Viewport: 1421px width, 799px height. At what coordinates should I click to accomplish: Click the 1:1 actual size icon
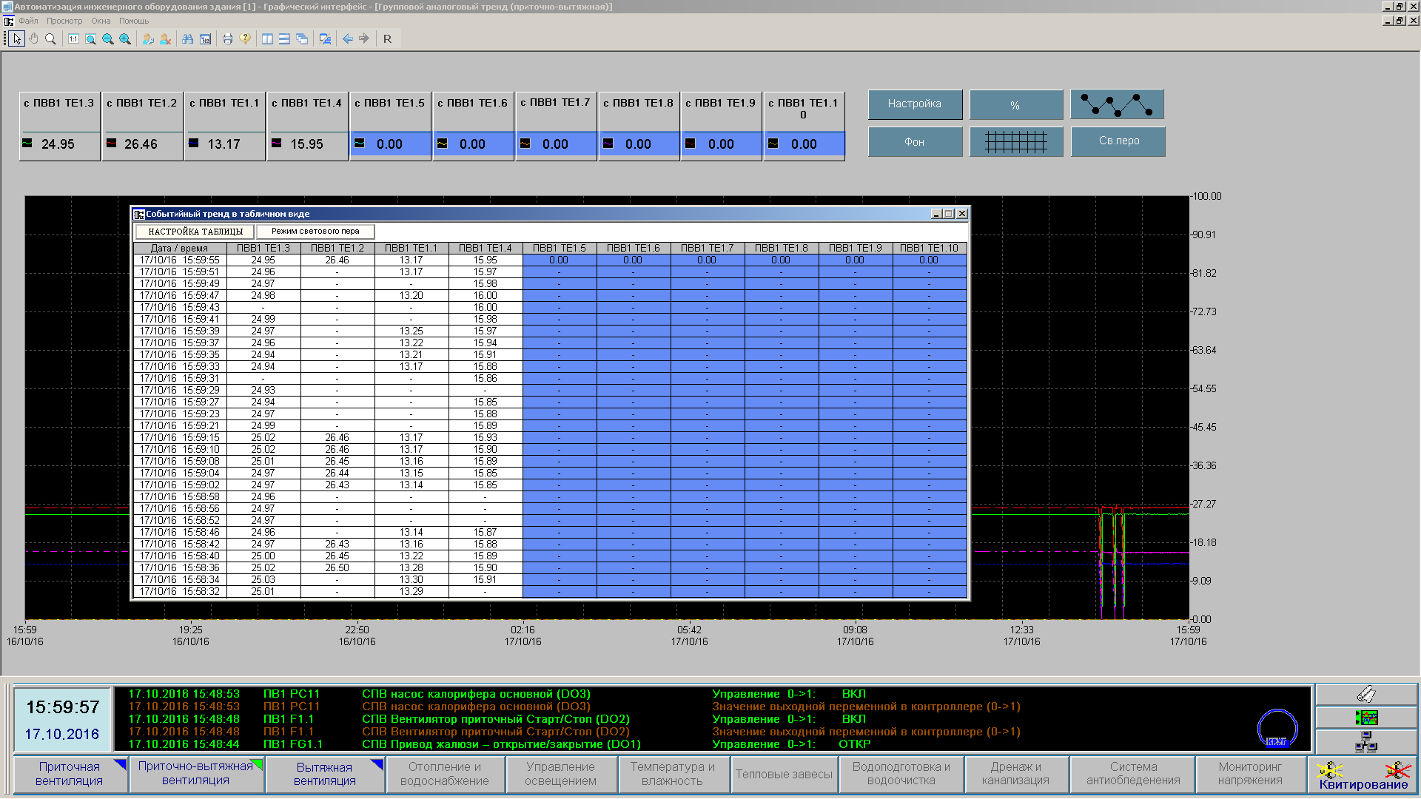click(x=73, y=39)
